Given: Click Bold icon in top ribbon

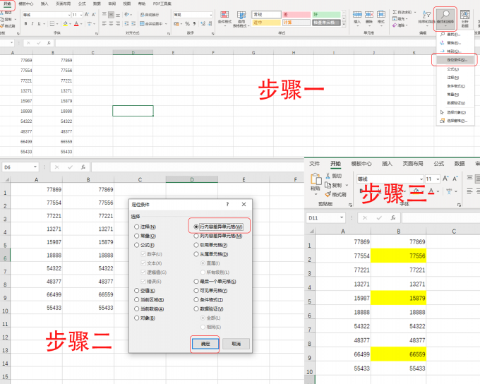Looking at the screenshot, I should 25,23.
